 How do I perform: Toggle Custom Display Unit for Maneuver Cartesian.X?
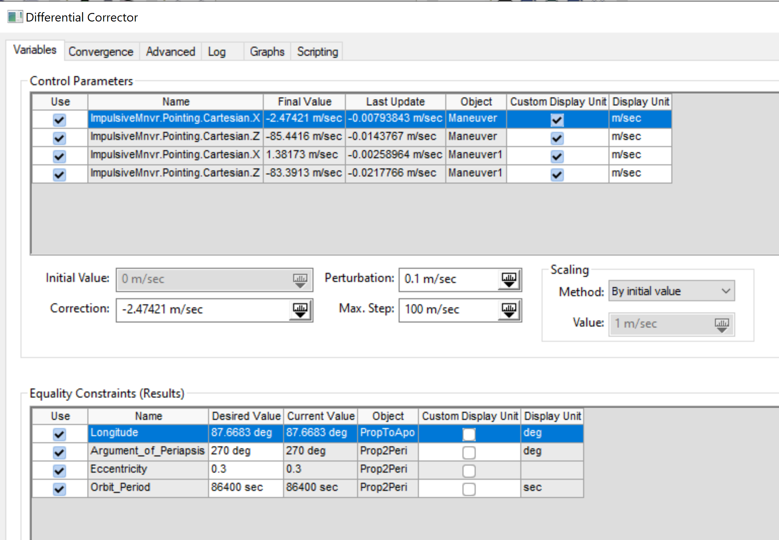[x=557, y=120]
